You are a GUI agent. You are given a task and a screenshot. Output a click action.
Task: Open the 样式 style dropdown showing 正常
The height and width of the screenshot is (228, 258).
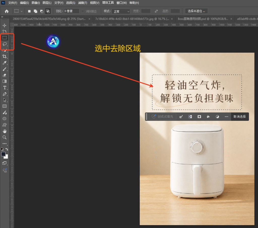[121, 11]
